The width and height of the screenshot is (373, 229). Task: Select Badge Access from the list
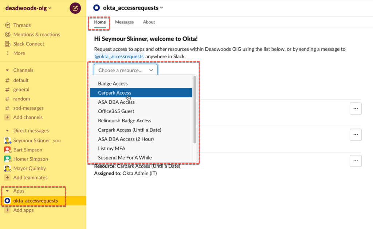pyautogui.click(x=141, y=83)
